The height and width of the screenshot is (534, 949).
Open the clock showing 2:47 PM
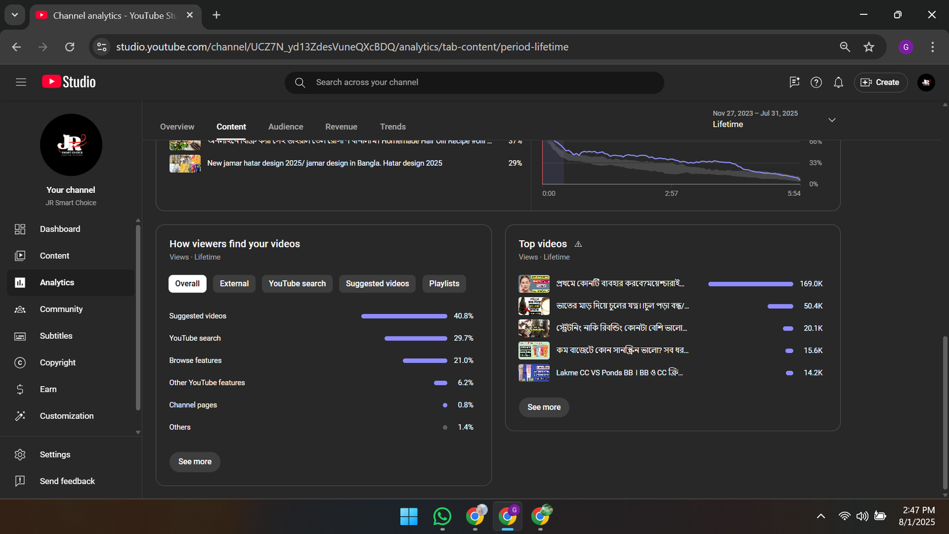tap(917, 516)
